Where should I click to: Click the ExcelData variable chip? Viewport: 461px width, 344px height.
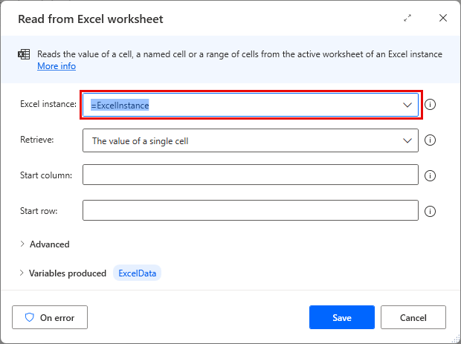click(x=138, y=273)
